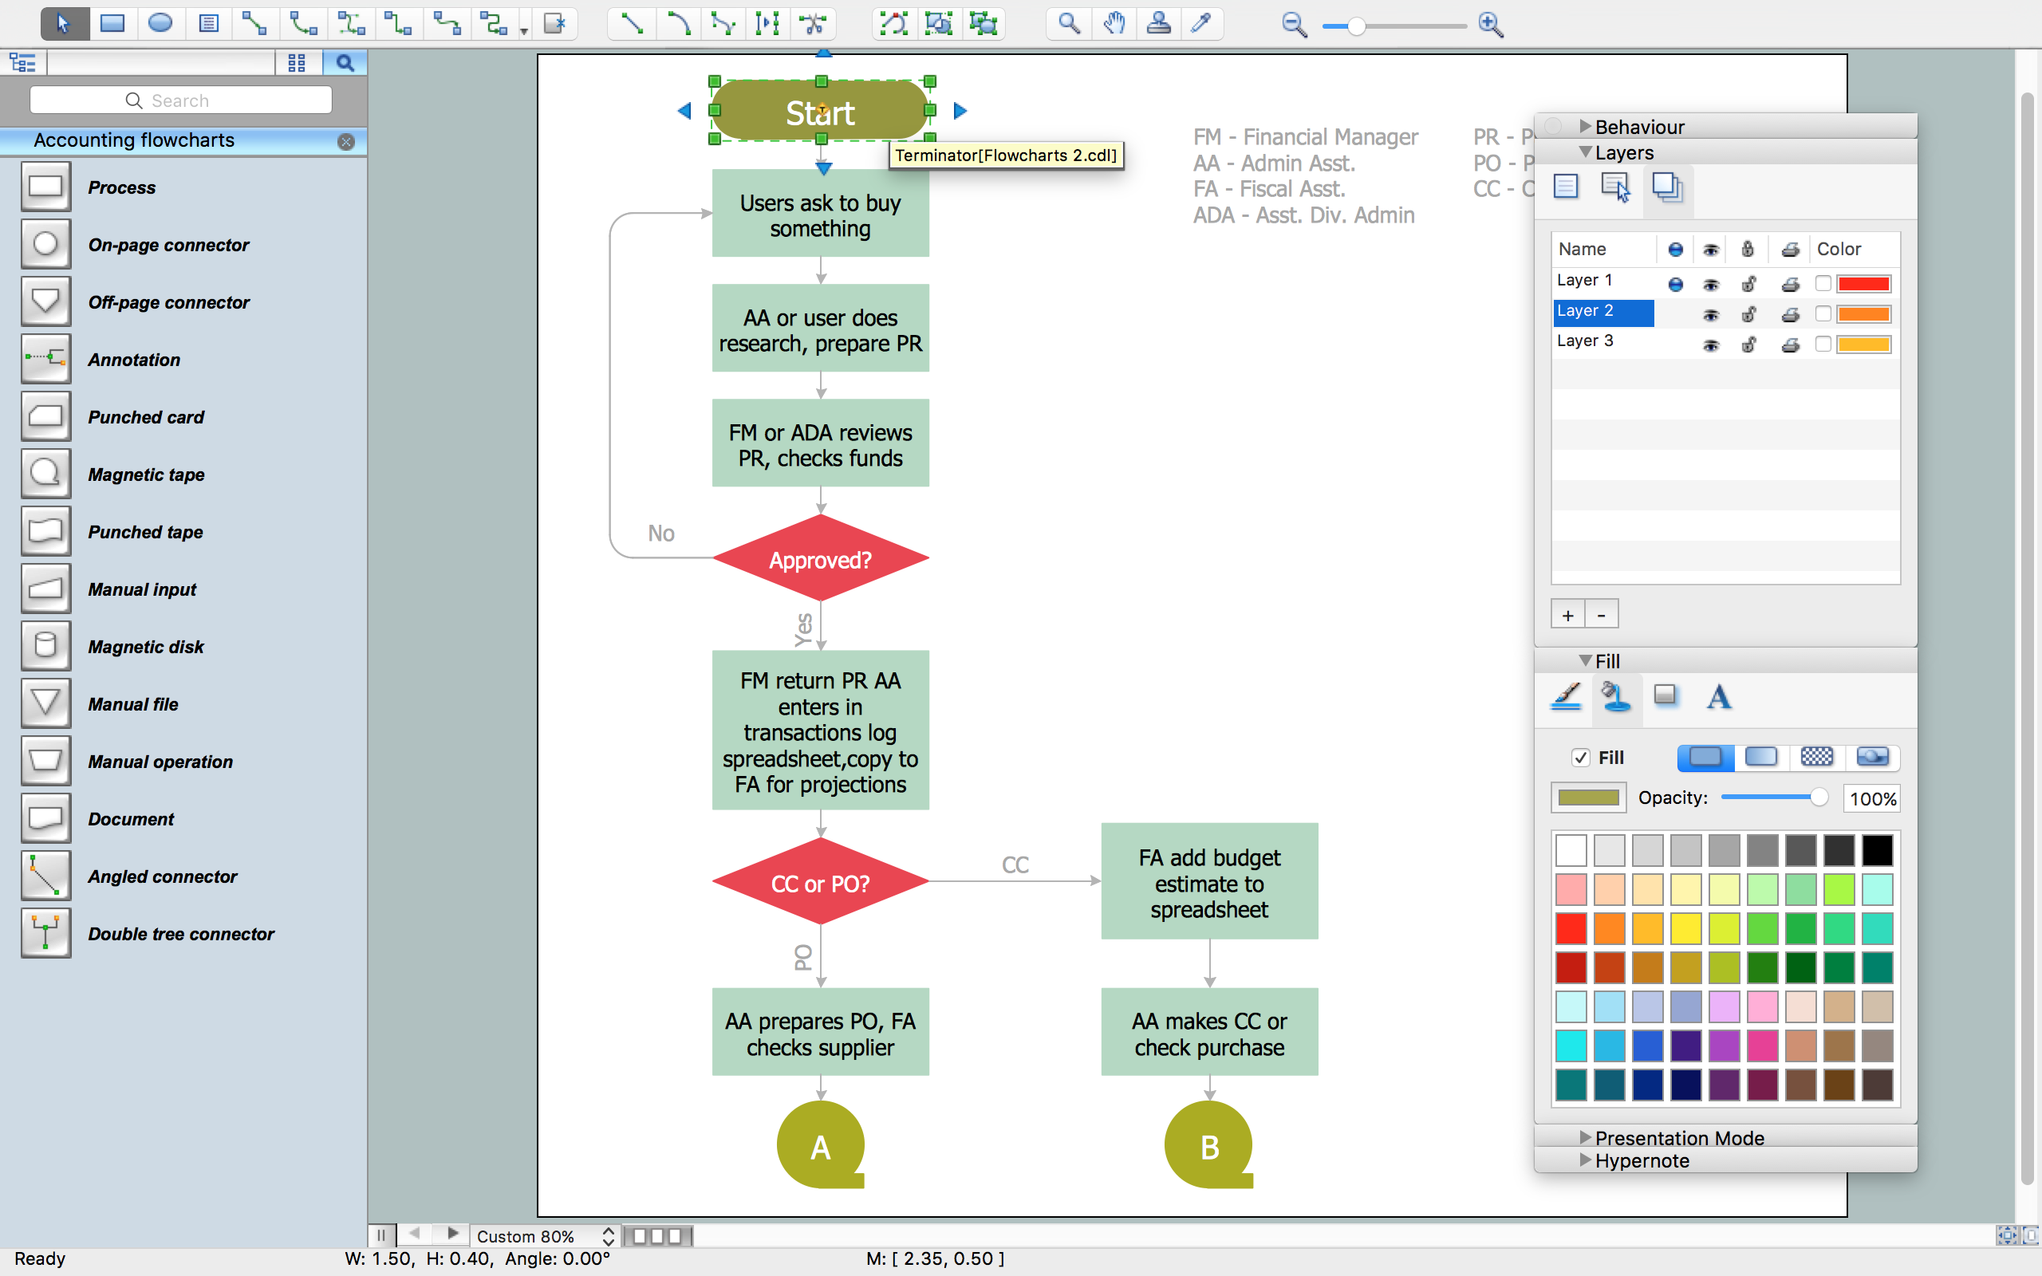Enable the Fill checkbox
This screenshot has width=2042, height=1276.
pyautogui.click(x=1580, y=755)
